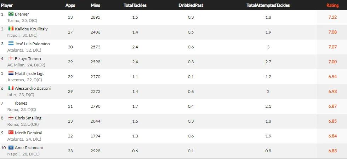Screen dimensions: 347x159
Task: Click the Italy flag beside Alessandro Bastoni
Action: click(x=11, y=88)
